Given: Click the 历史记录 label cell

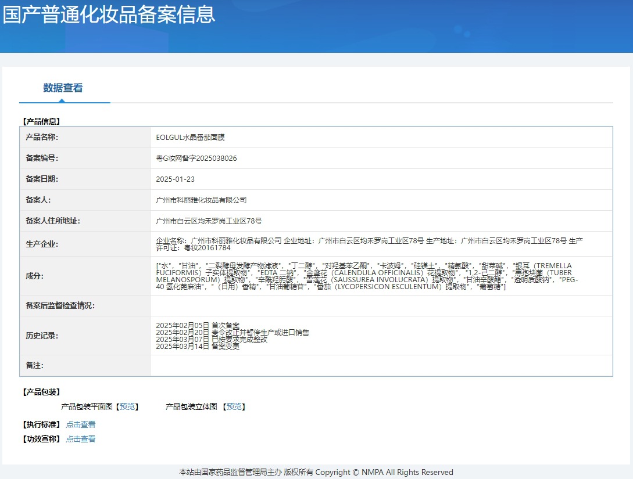Looking at the screenshot, I should [85, 336].
